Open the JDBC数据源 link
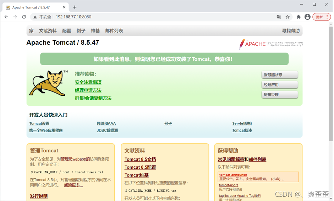 (x=107, y=130)
